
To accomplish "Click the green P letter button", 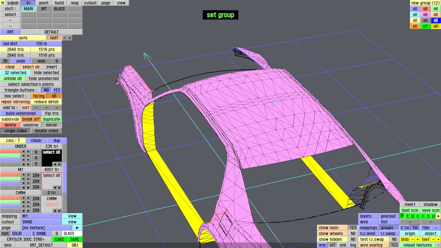I will tap(402, 216).
